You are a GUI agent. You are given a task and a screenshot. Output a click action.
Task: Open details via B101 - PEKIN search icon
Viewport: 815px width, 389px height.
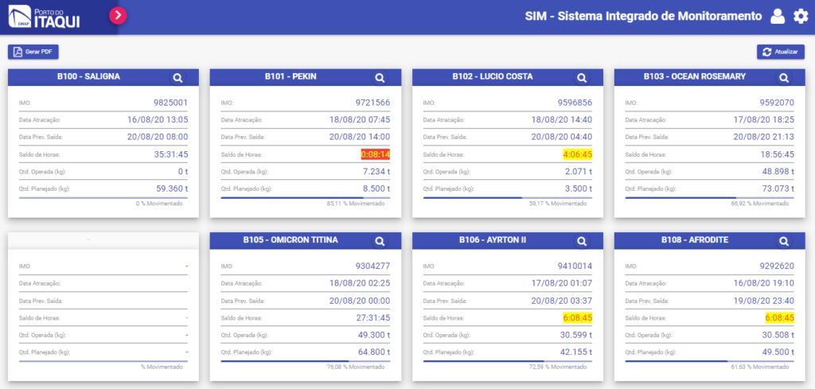click(x=380, y=77)
